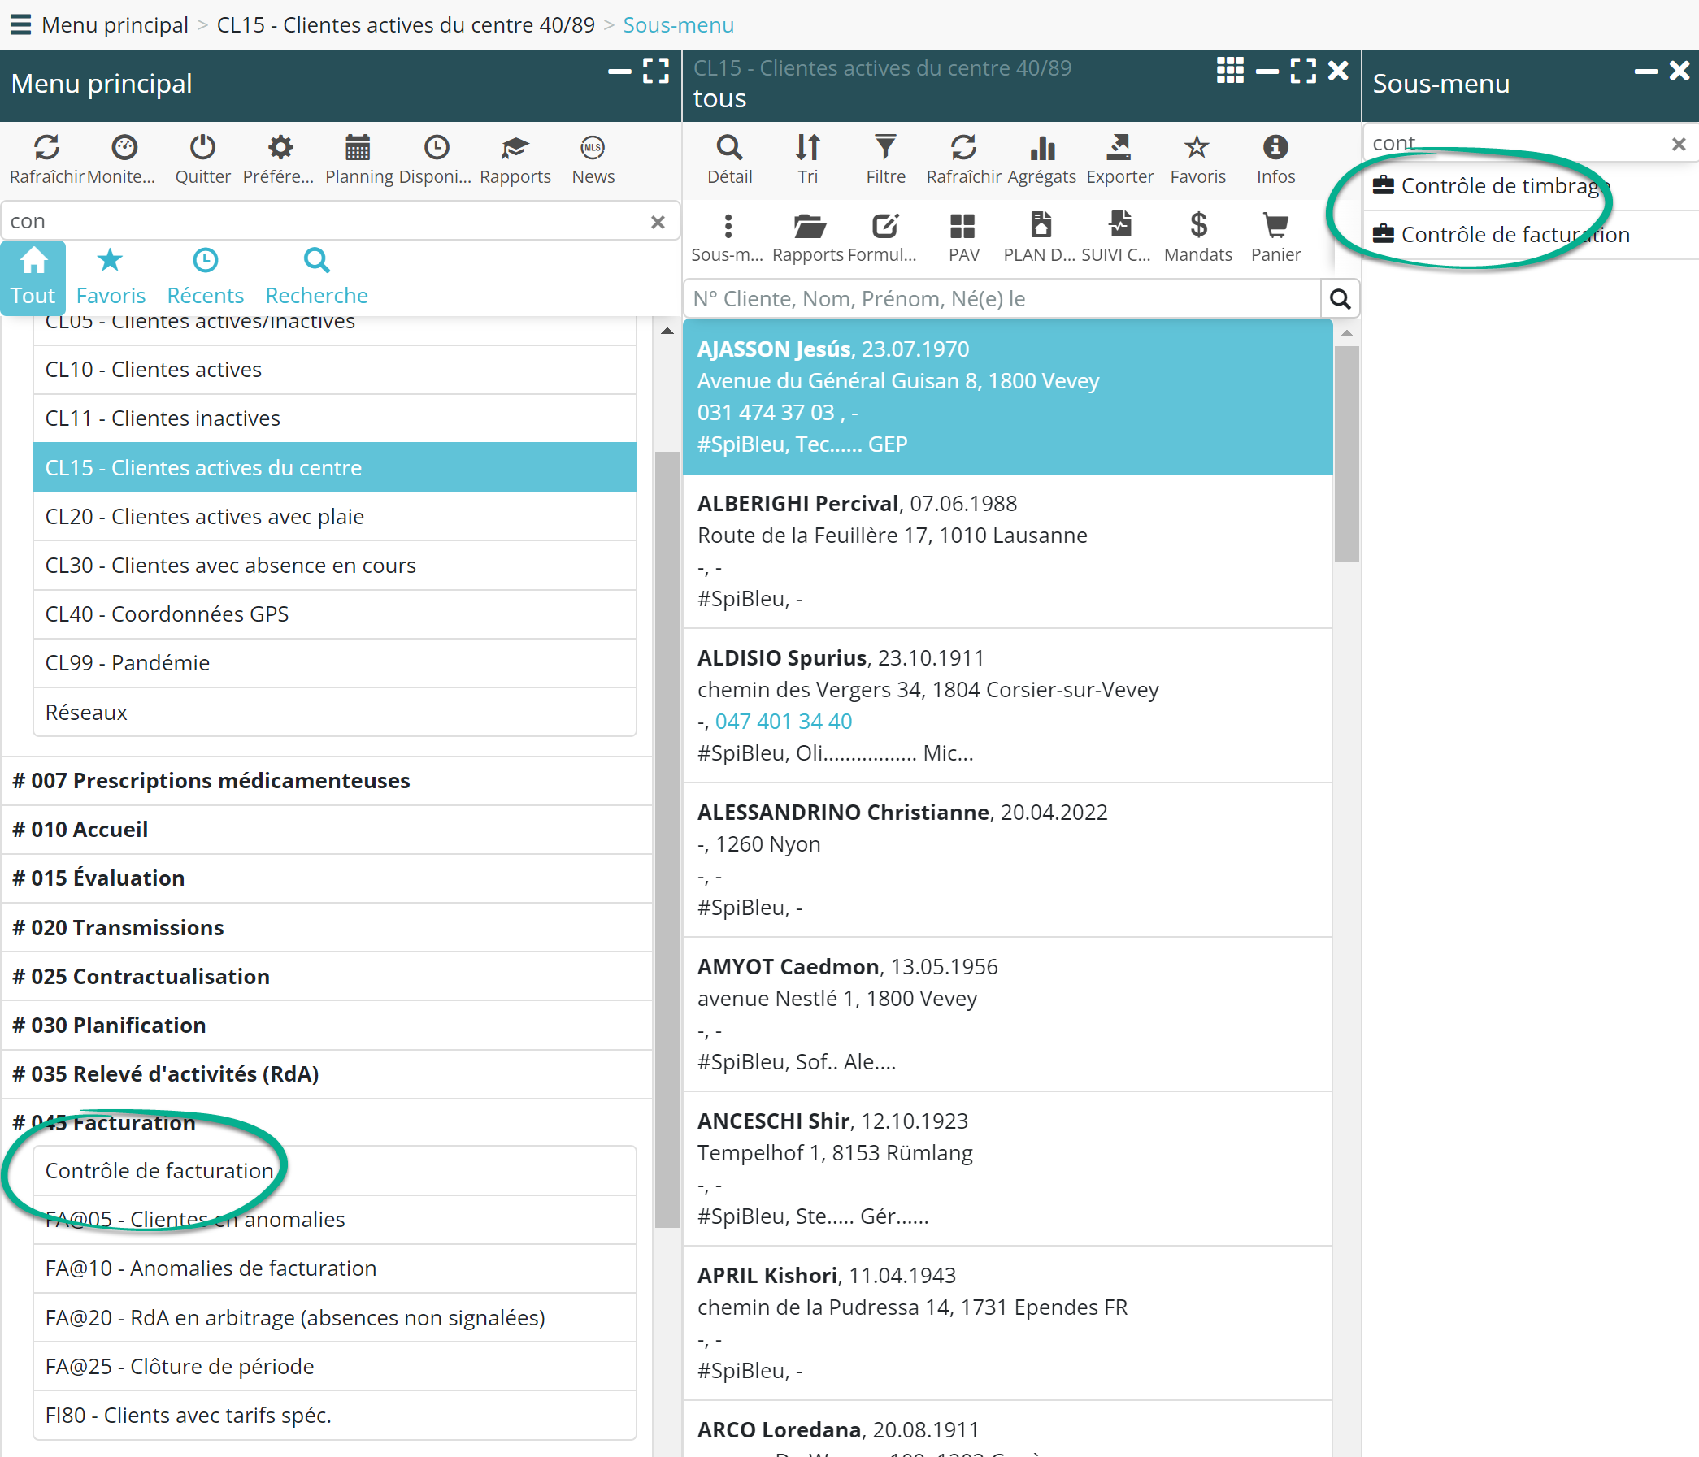Clear the 'con' menu search field
The height and width of the screenshot is (1457, 1699).
pyautogui.click(x=658, y=222)
